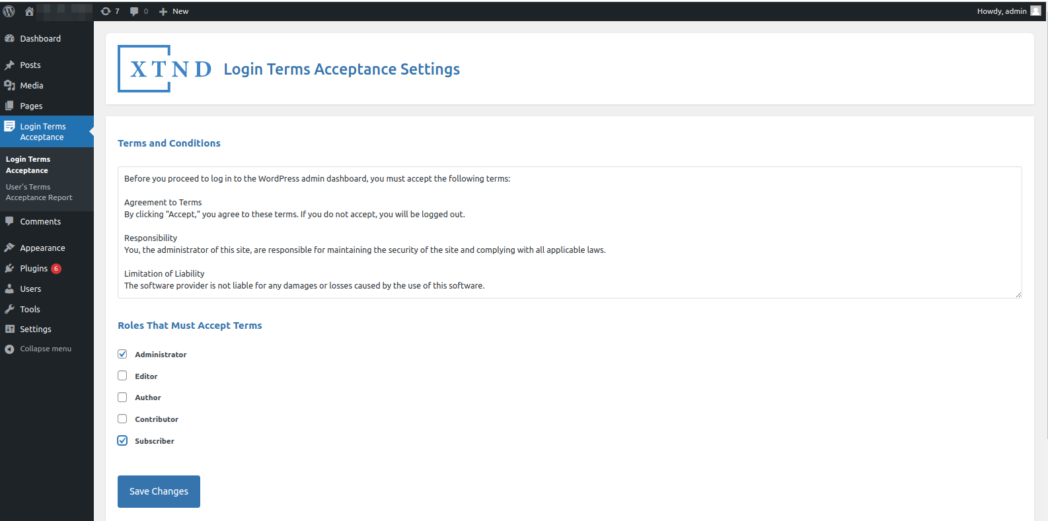The width and height of the screenshot is (1048, 521).
Task: Click the Plugins plug icon
Action: (x=9, y=268)
